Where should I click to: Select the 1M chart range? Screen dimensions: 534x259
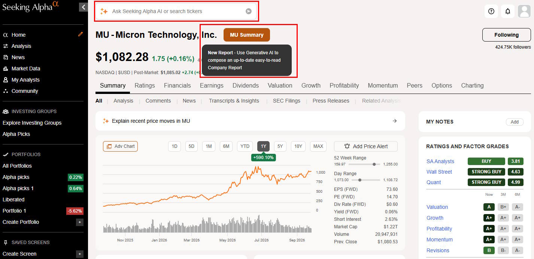click(209, 146)
